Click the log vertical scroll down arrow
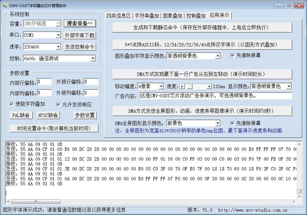 [299, 197]
